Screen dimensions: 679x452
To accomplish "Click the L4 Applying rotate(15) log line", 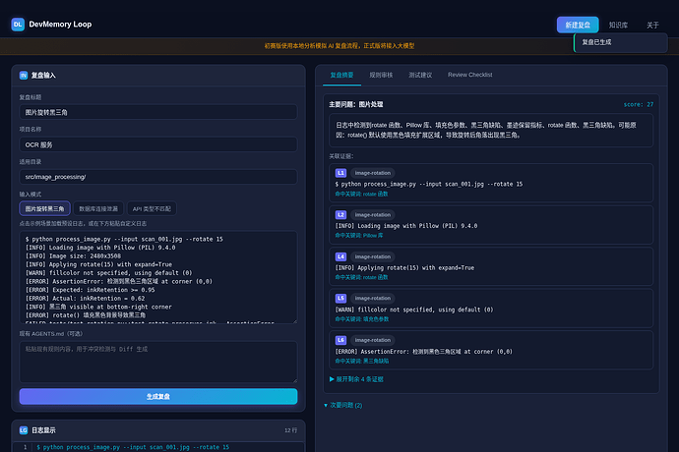I will pyautogui.click(x=404, y=267).
